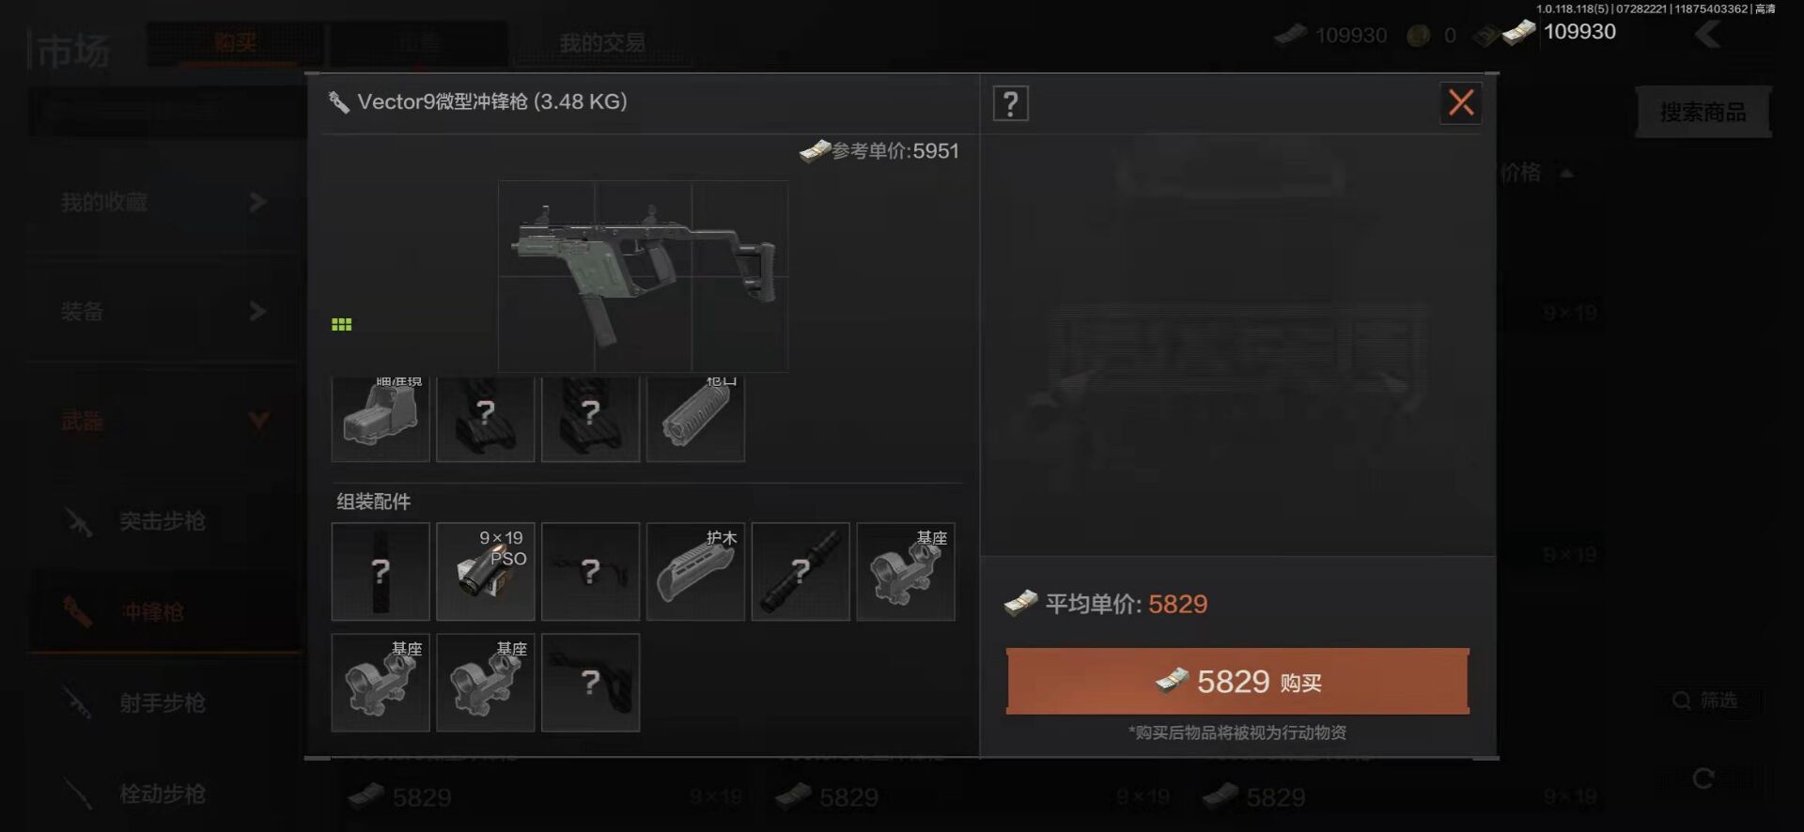Expand the 装备 equipment category

164,312
